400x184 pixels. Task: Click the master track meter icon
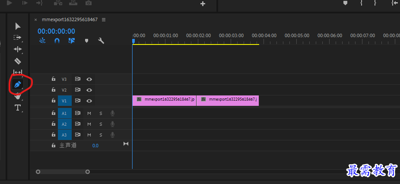tap(126, 144)
